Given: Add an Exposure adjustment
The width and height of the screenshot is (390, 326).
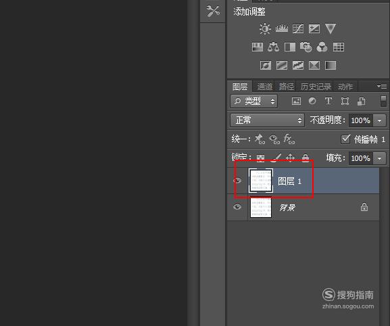Looking at the screenshot, I should [314, 28].
